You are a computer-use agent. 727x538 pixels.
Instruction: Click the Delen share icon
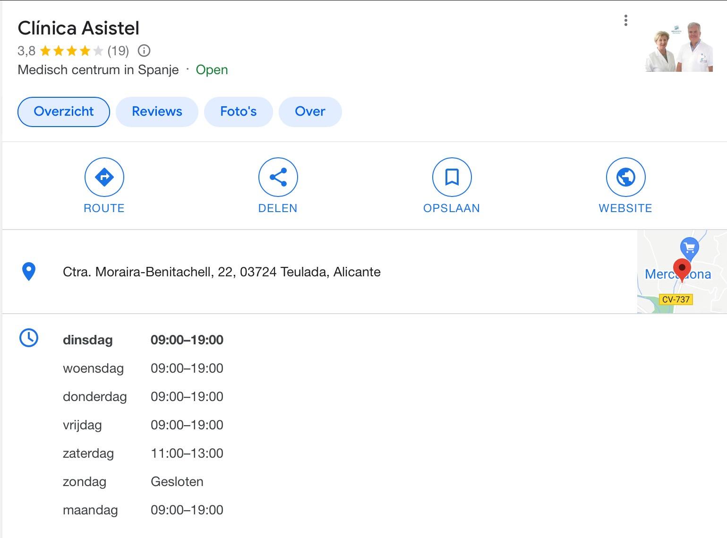point(278,177)
